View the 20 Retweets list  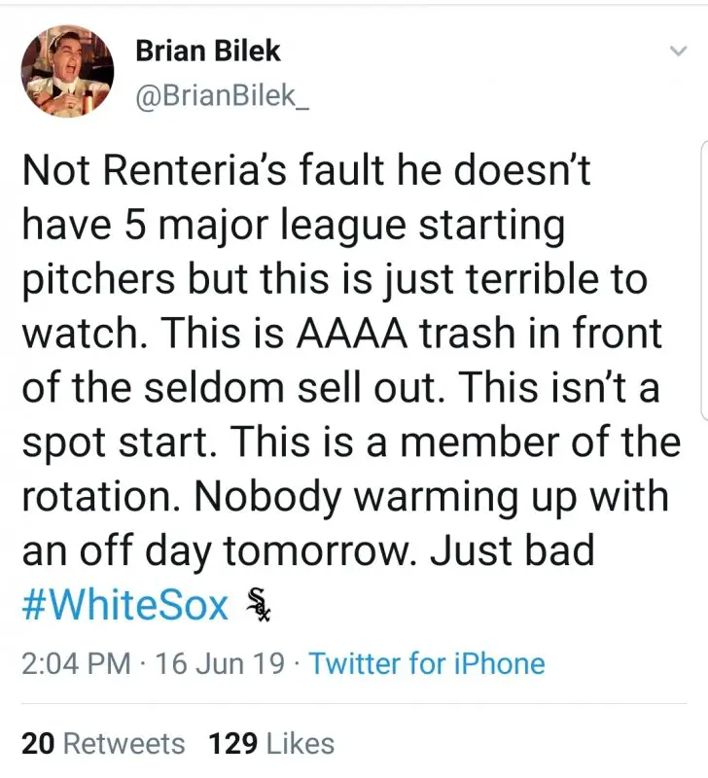pos(103,744)
